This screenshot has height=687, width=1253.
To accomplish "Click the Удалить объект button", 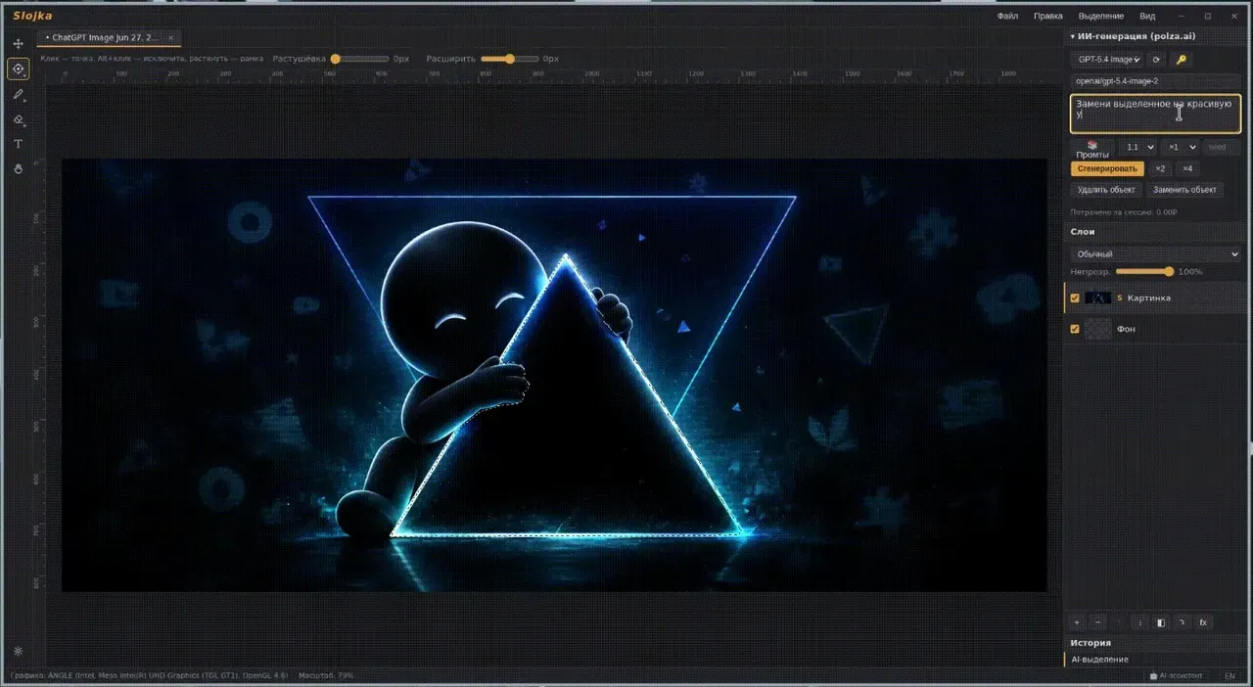I will pyautogui.click(x=1106, y=190).
